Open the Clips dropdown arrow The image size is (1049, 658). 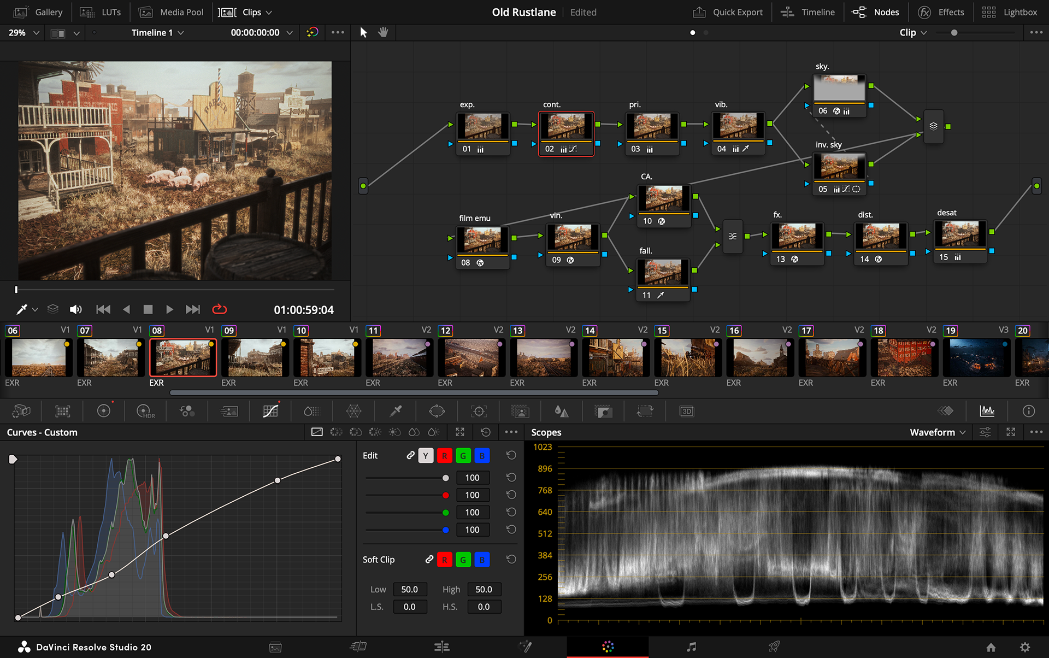click(269, 12)
